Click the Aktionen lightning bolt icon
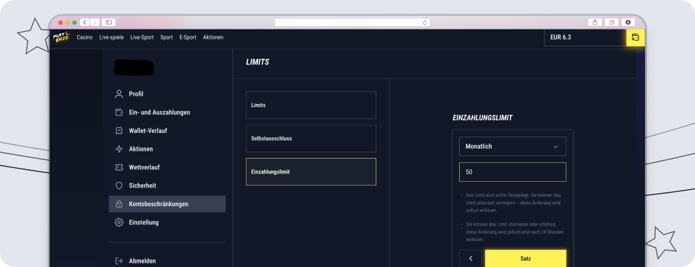The width and height of the screenshot is (695, 267). (x=119, y=149)
